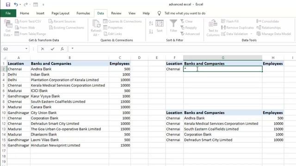Sort A to Z ascending
Screen dimensions: 296x166
tap(151, 24)
